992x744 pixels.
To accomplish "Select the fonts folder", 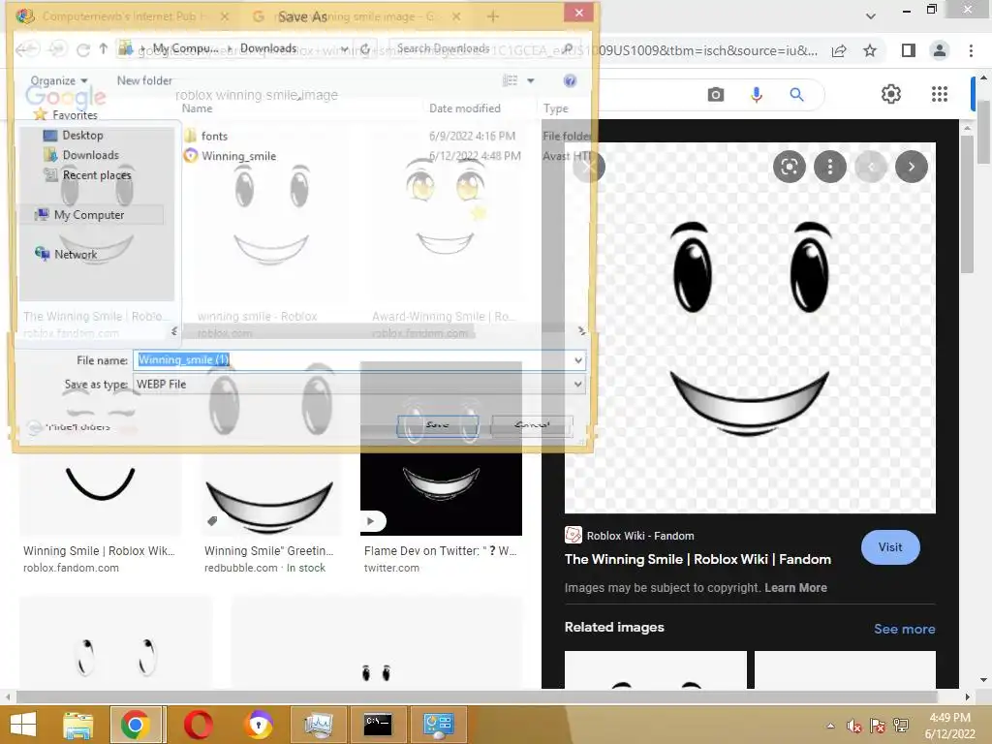I will tap(214, 136).
